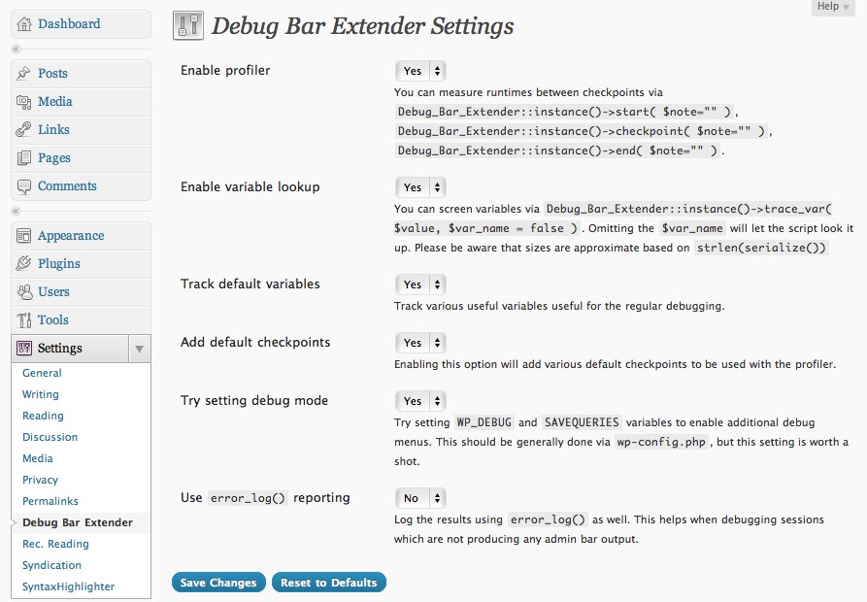Click the Tools icon in sidebar
This screenshot has width=867, height=602.
tap(24, 320)
